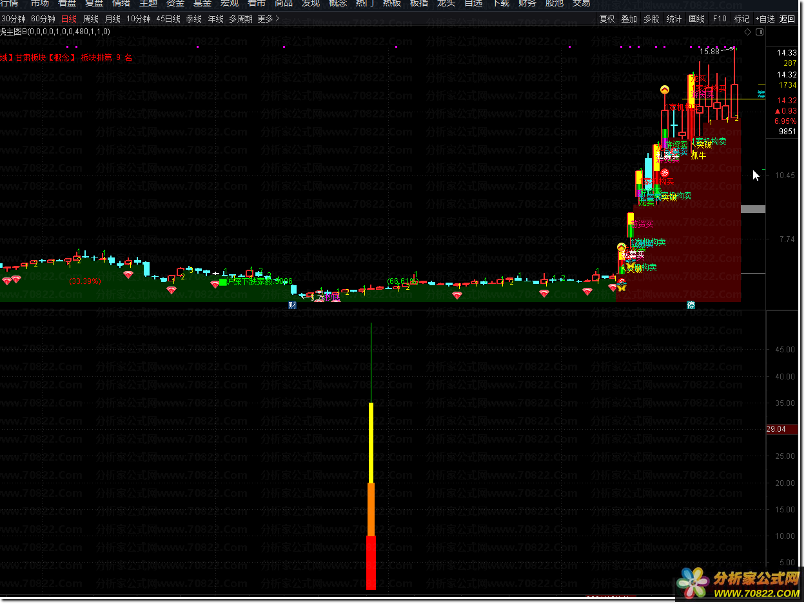This screenshot has width=806, height=604.
Task: Click the 15.88 high price label
Action: 710,51
